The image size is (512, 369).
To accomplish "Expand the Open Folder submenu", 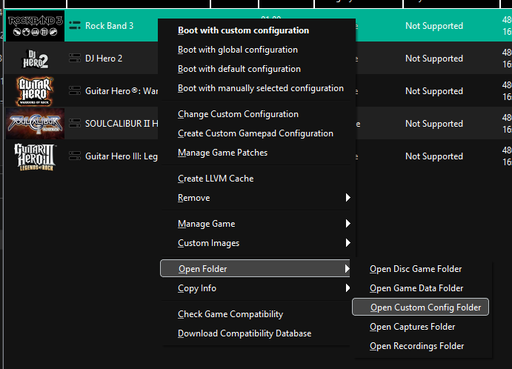I will (255, 268).
